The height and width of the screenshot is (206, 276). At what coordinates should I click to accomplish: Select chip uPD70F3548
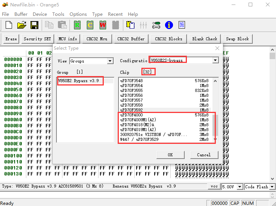(165, 81)
